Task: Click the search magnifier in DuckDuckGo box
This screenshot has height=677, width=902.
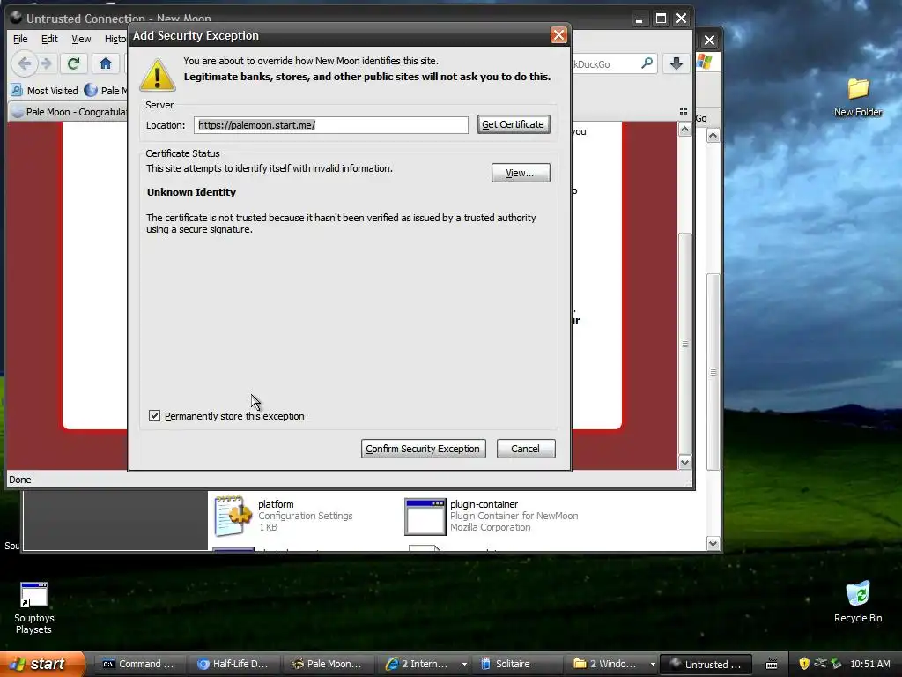Action: pos(647,63)
